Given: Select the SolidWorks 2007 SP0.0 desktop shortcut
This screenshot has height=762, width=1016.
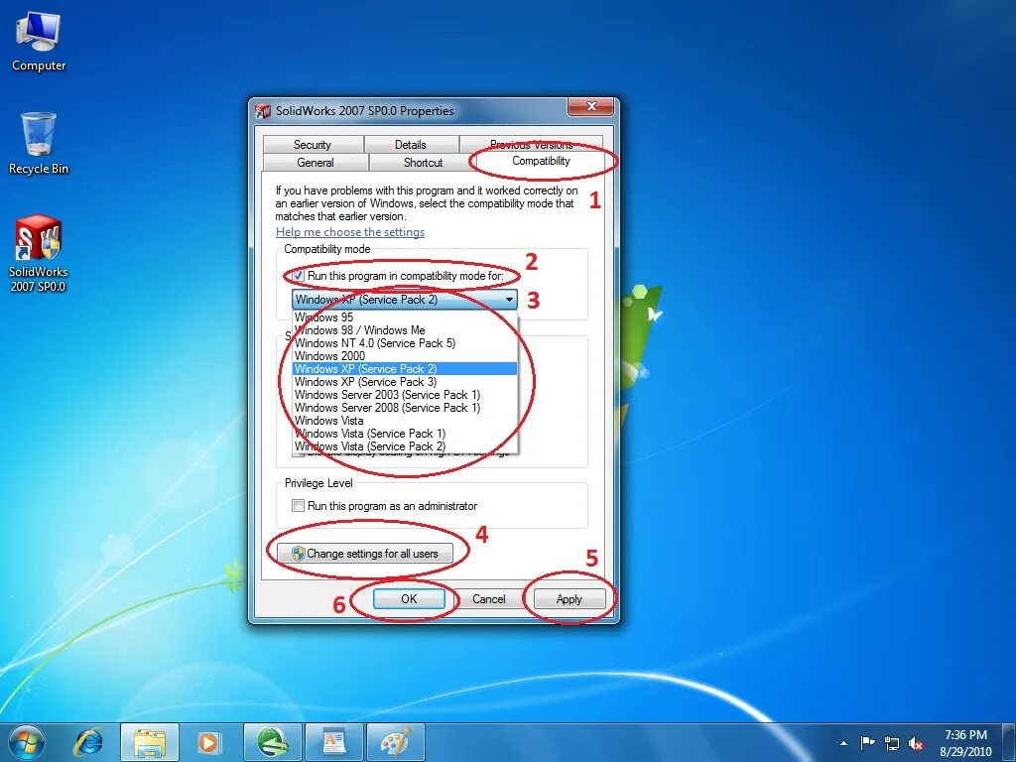Looking at the screenshot, I should point(39,254).
